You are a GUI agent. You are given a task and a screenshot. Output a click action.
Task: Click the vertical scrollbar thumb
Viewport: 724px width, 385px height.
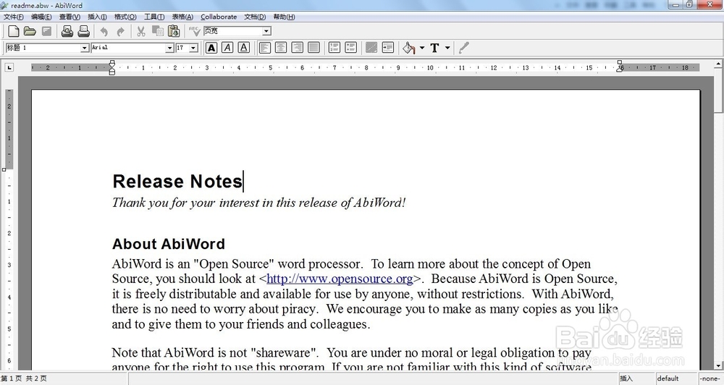click(x=719, y=90)
